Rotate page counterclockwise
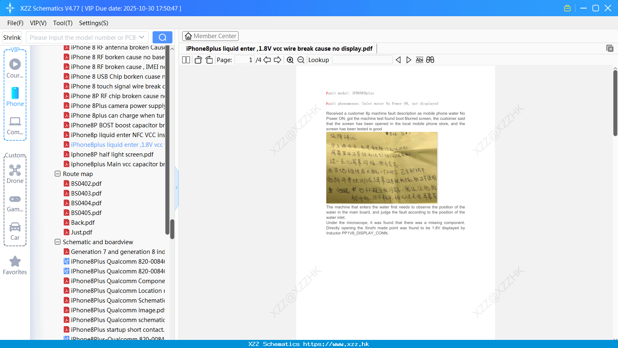 coord(198,60)
